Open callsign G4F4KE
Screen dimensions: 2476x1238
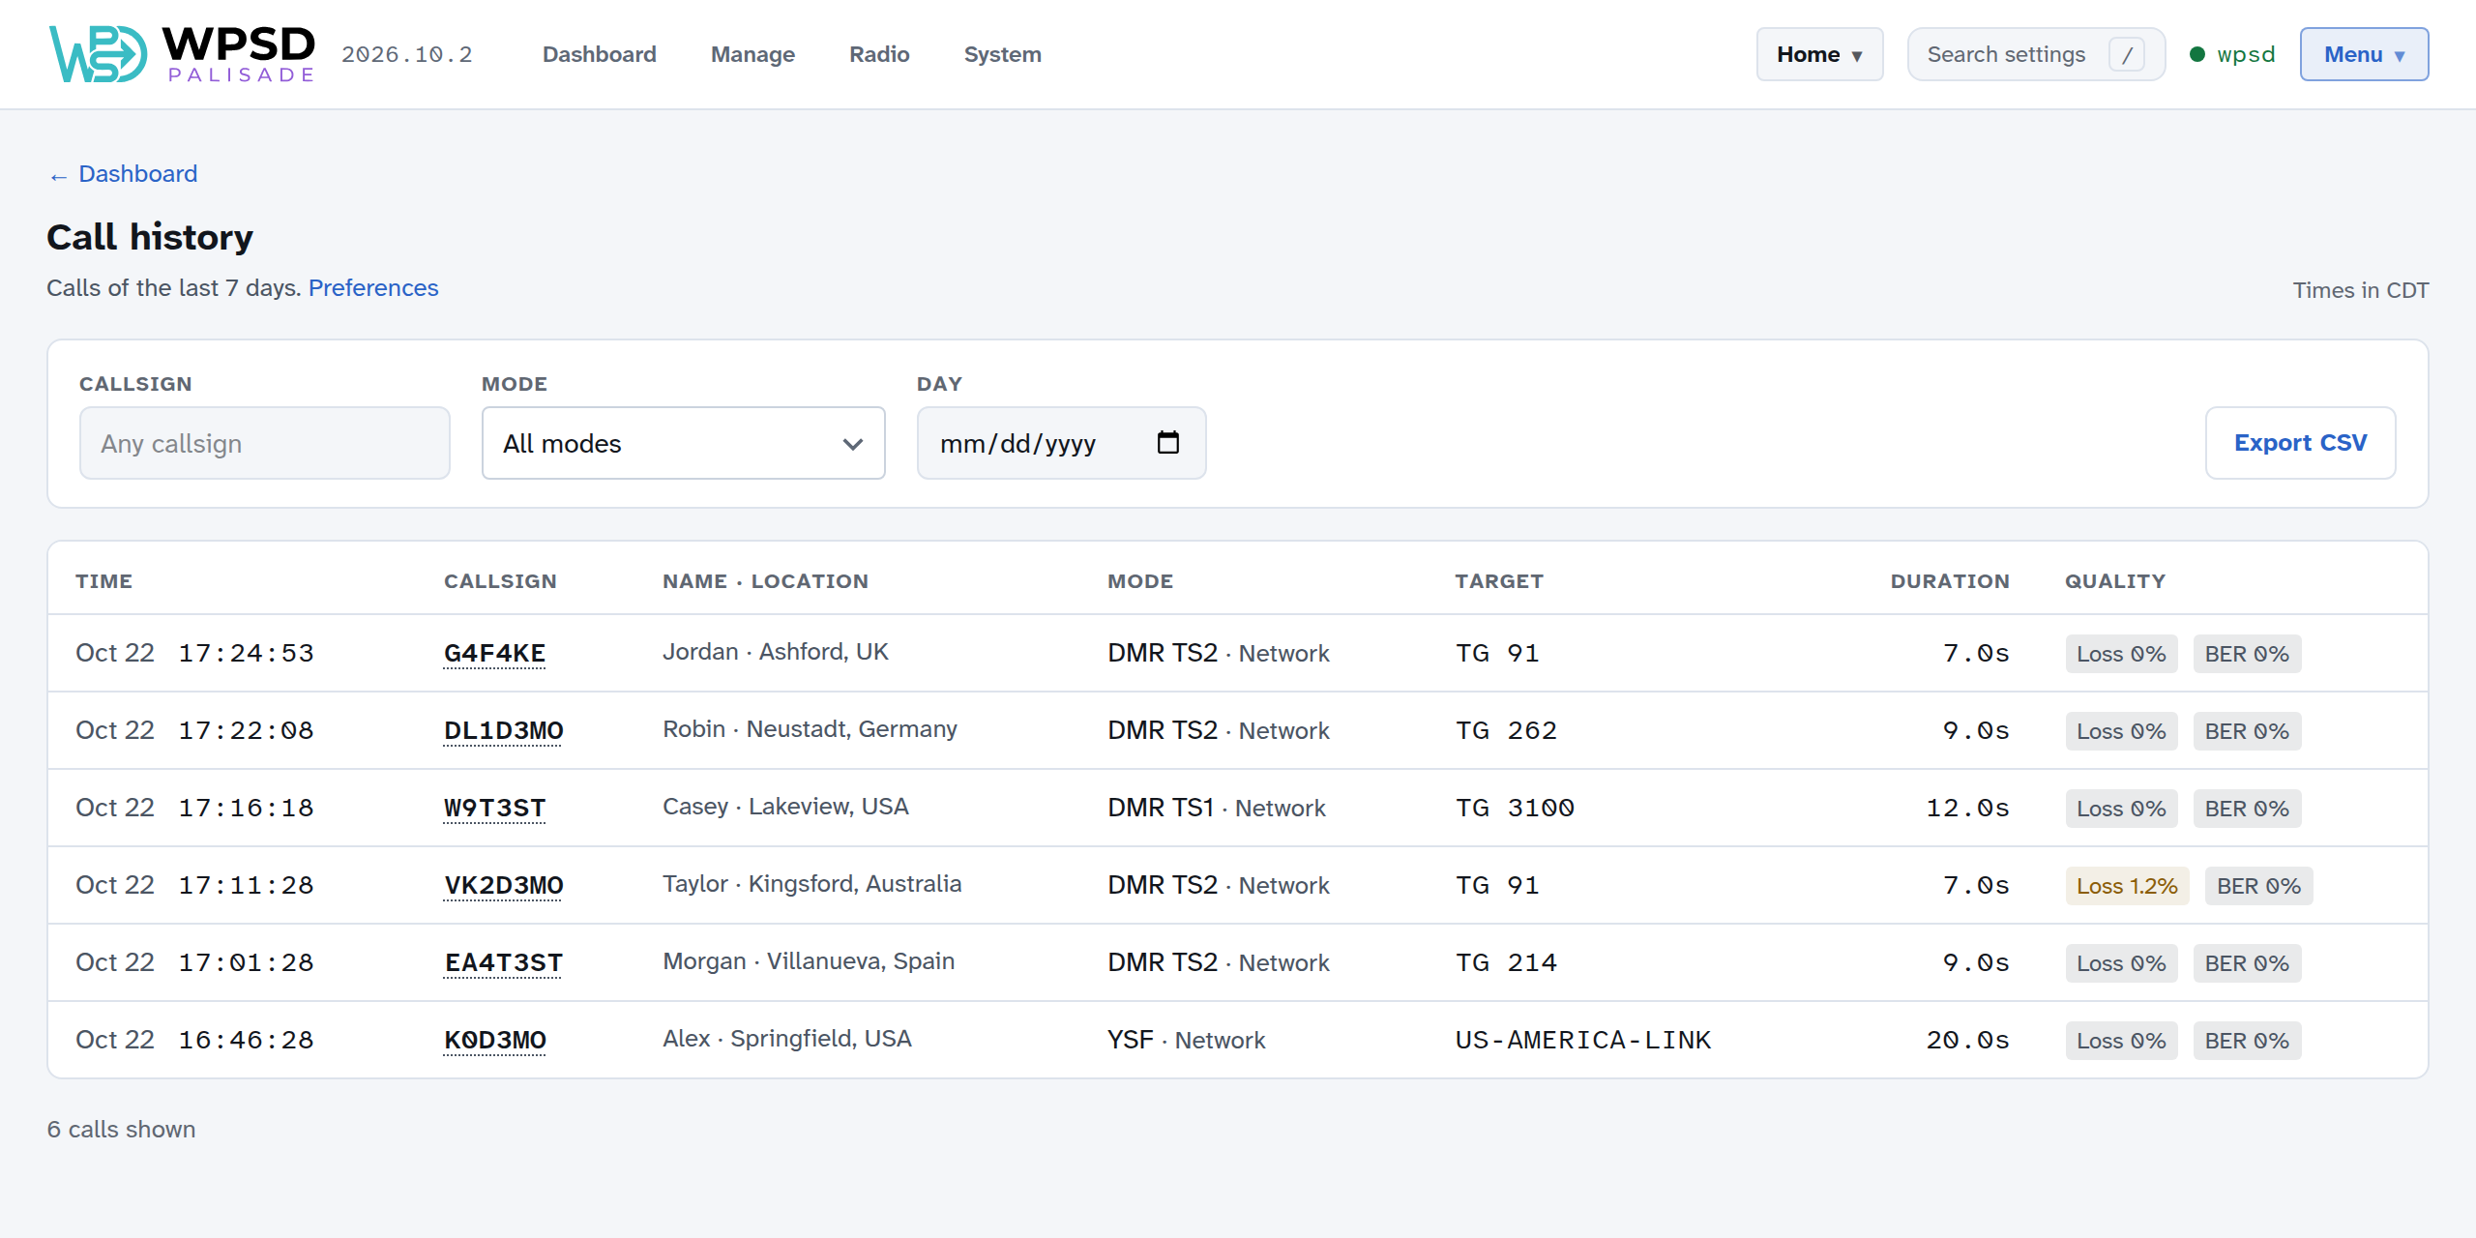(494, 653)
